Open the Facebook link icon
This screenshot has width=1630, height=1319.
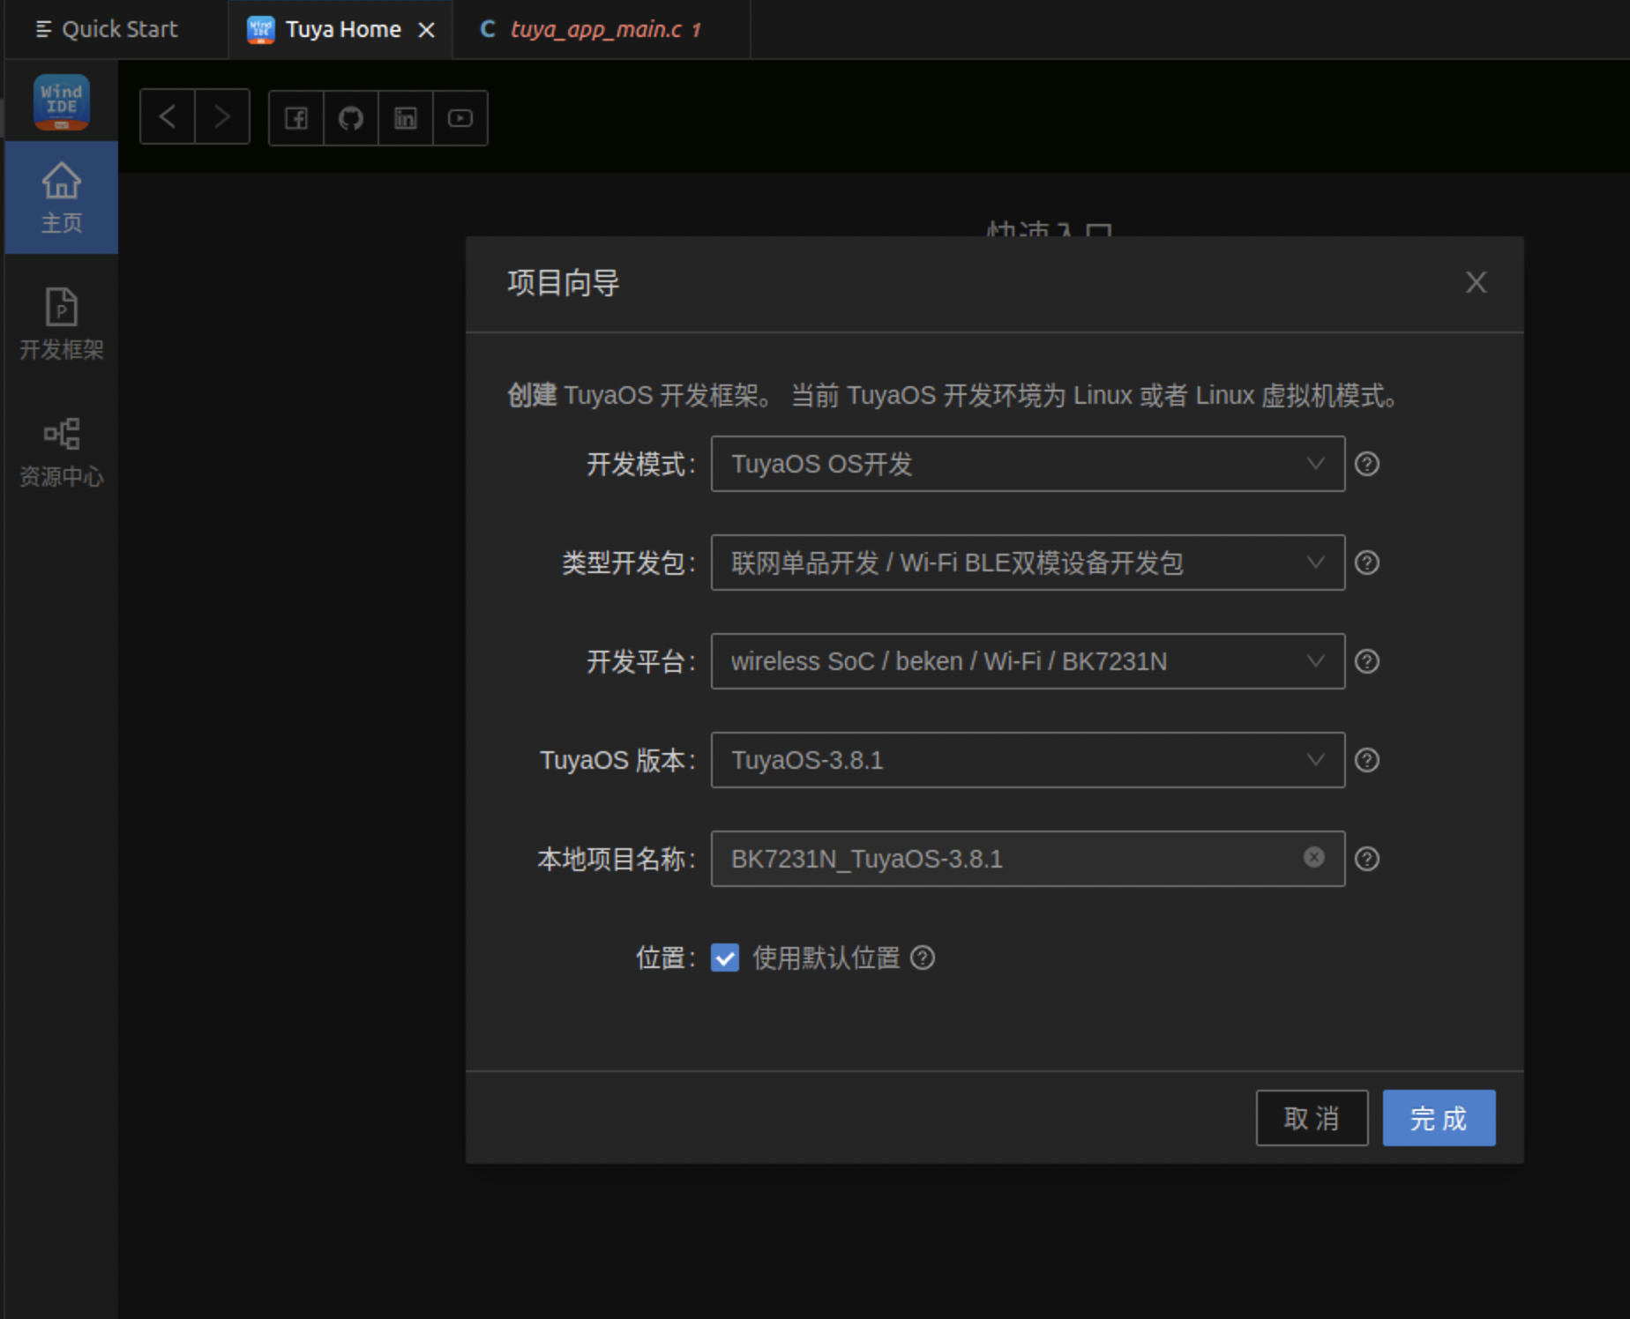pyautogui.click(x=296, y=117)
